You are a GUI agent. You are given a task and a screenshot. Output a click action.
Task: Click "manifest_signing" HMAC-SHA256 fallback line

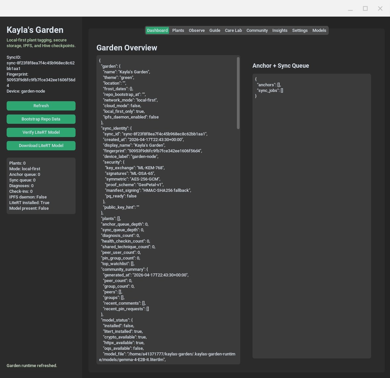point(148,190)
